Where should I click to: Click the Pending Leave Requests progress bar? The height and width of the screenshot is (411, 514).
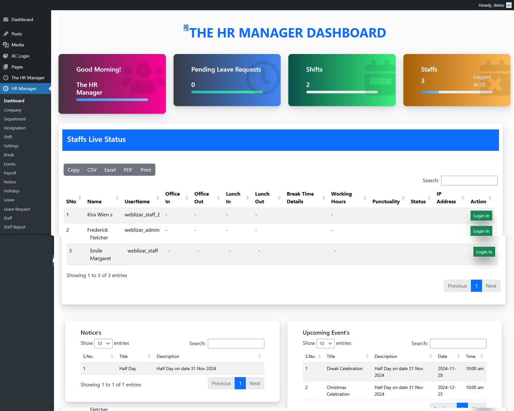click(x=227, y=92)
